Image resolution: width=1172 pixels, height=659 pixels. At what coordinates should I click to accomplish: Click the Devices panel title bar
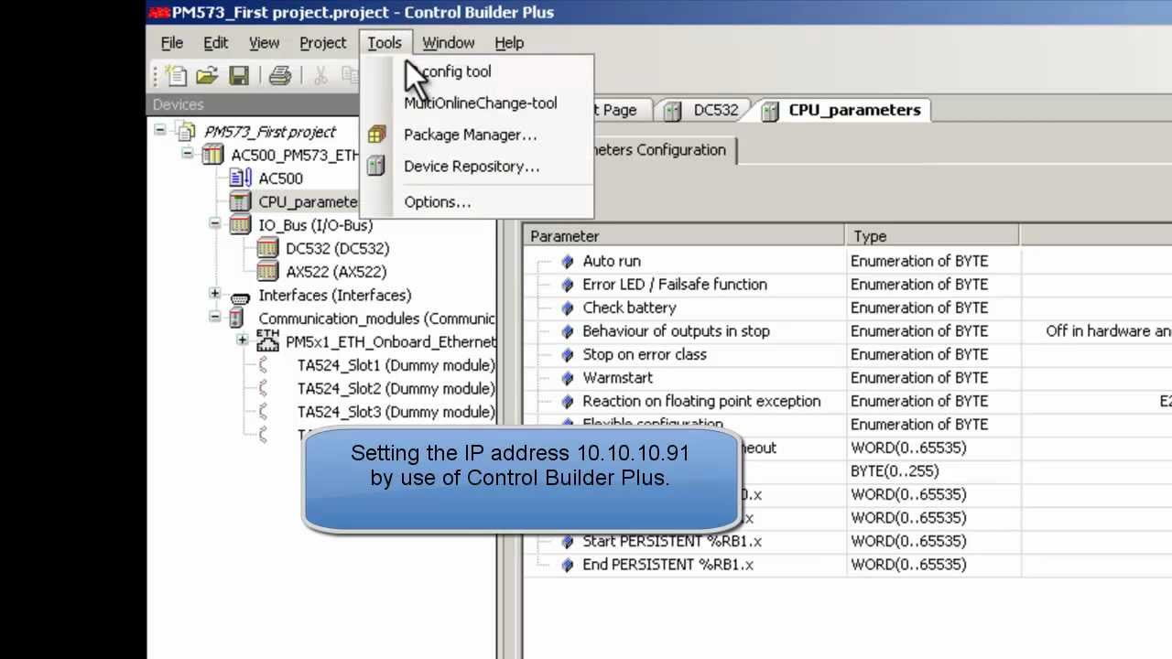point(254,105)
